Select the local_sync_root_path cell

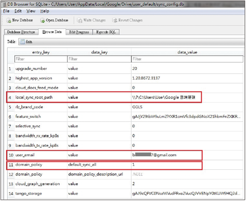pos(41,97)
